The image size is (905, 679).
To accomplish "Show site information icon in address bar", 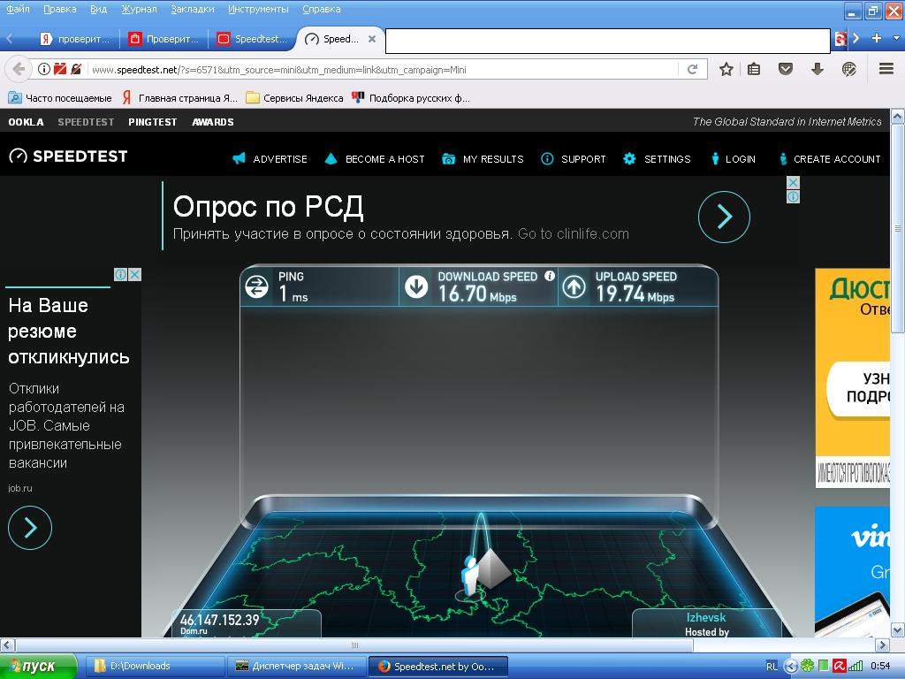I will tap(44, 69).
